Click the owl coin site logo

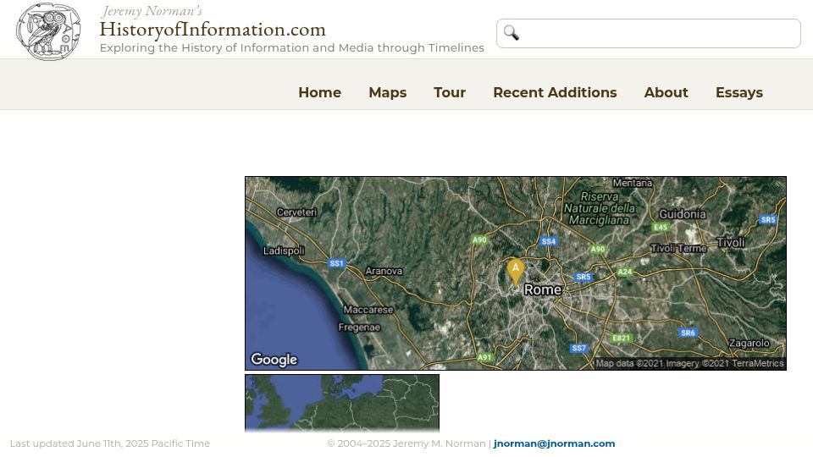[48, 31]
